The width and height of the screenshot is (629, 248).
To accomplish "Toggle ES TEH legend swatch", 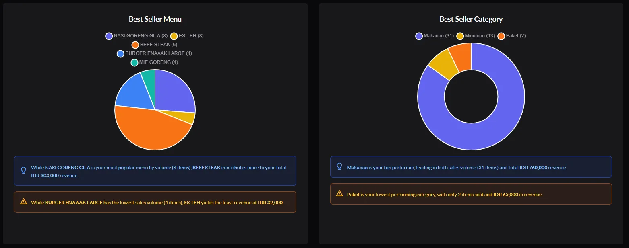I will [174, 36].
